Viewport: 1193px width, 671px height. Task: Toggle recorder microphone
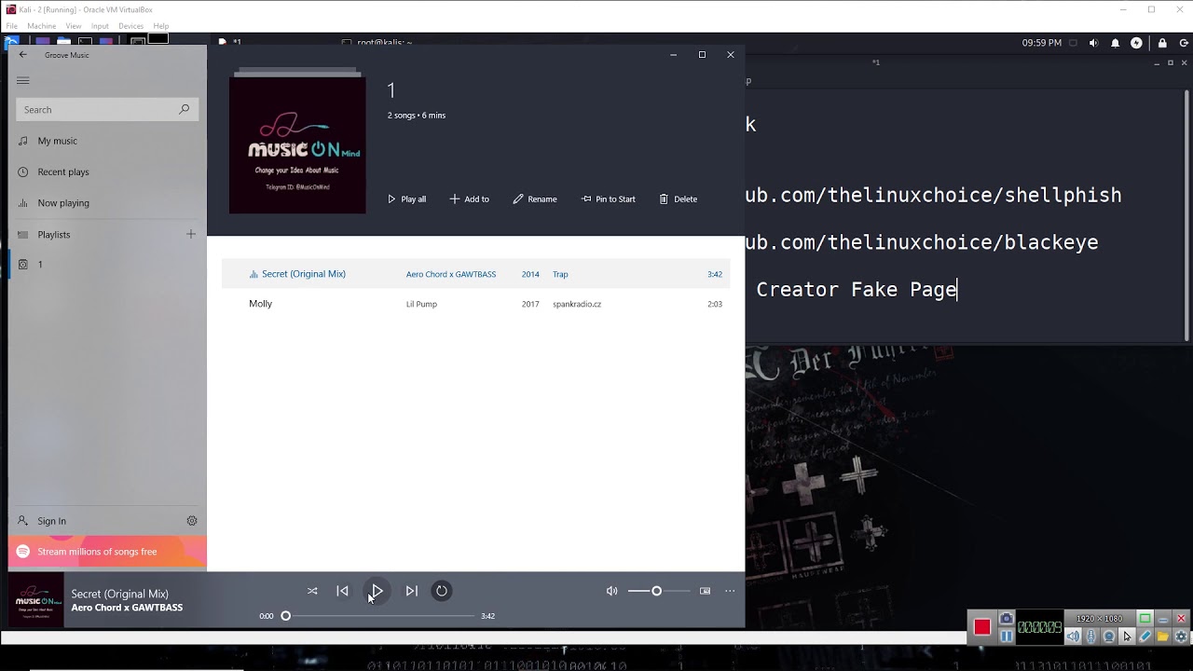pyautogui.click(x=1091, y=637)
